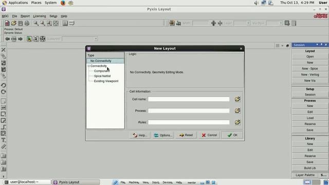Click the first zoom magnifier toolbar icon

pyautogui.click(x=36, y=23)
